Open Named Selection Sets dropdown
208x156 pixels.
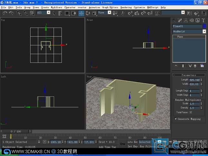click(183, 13)
